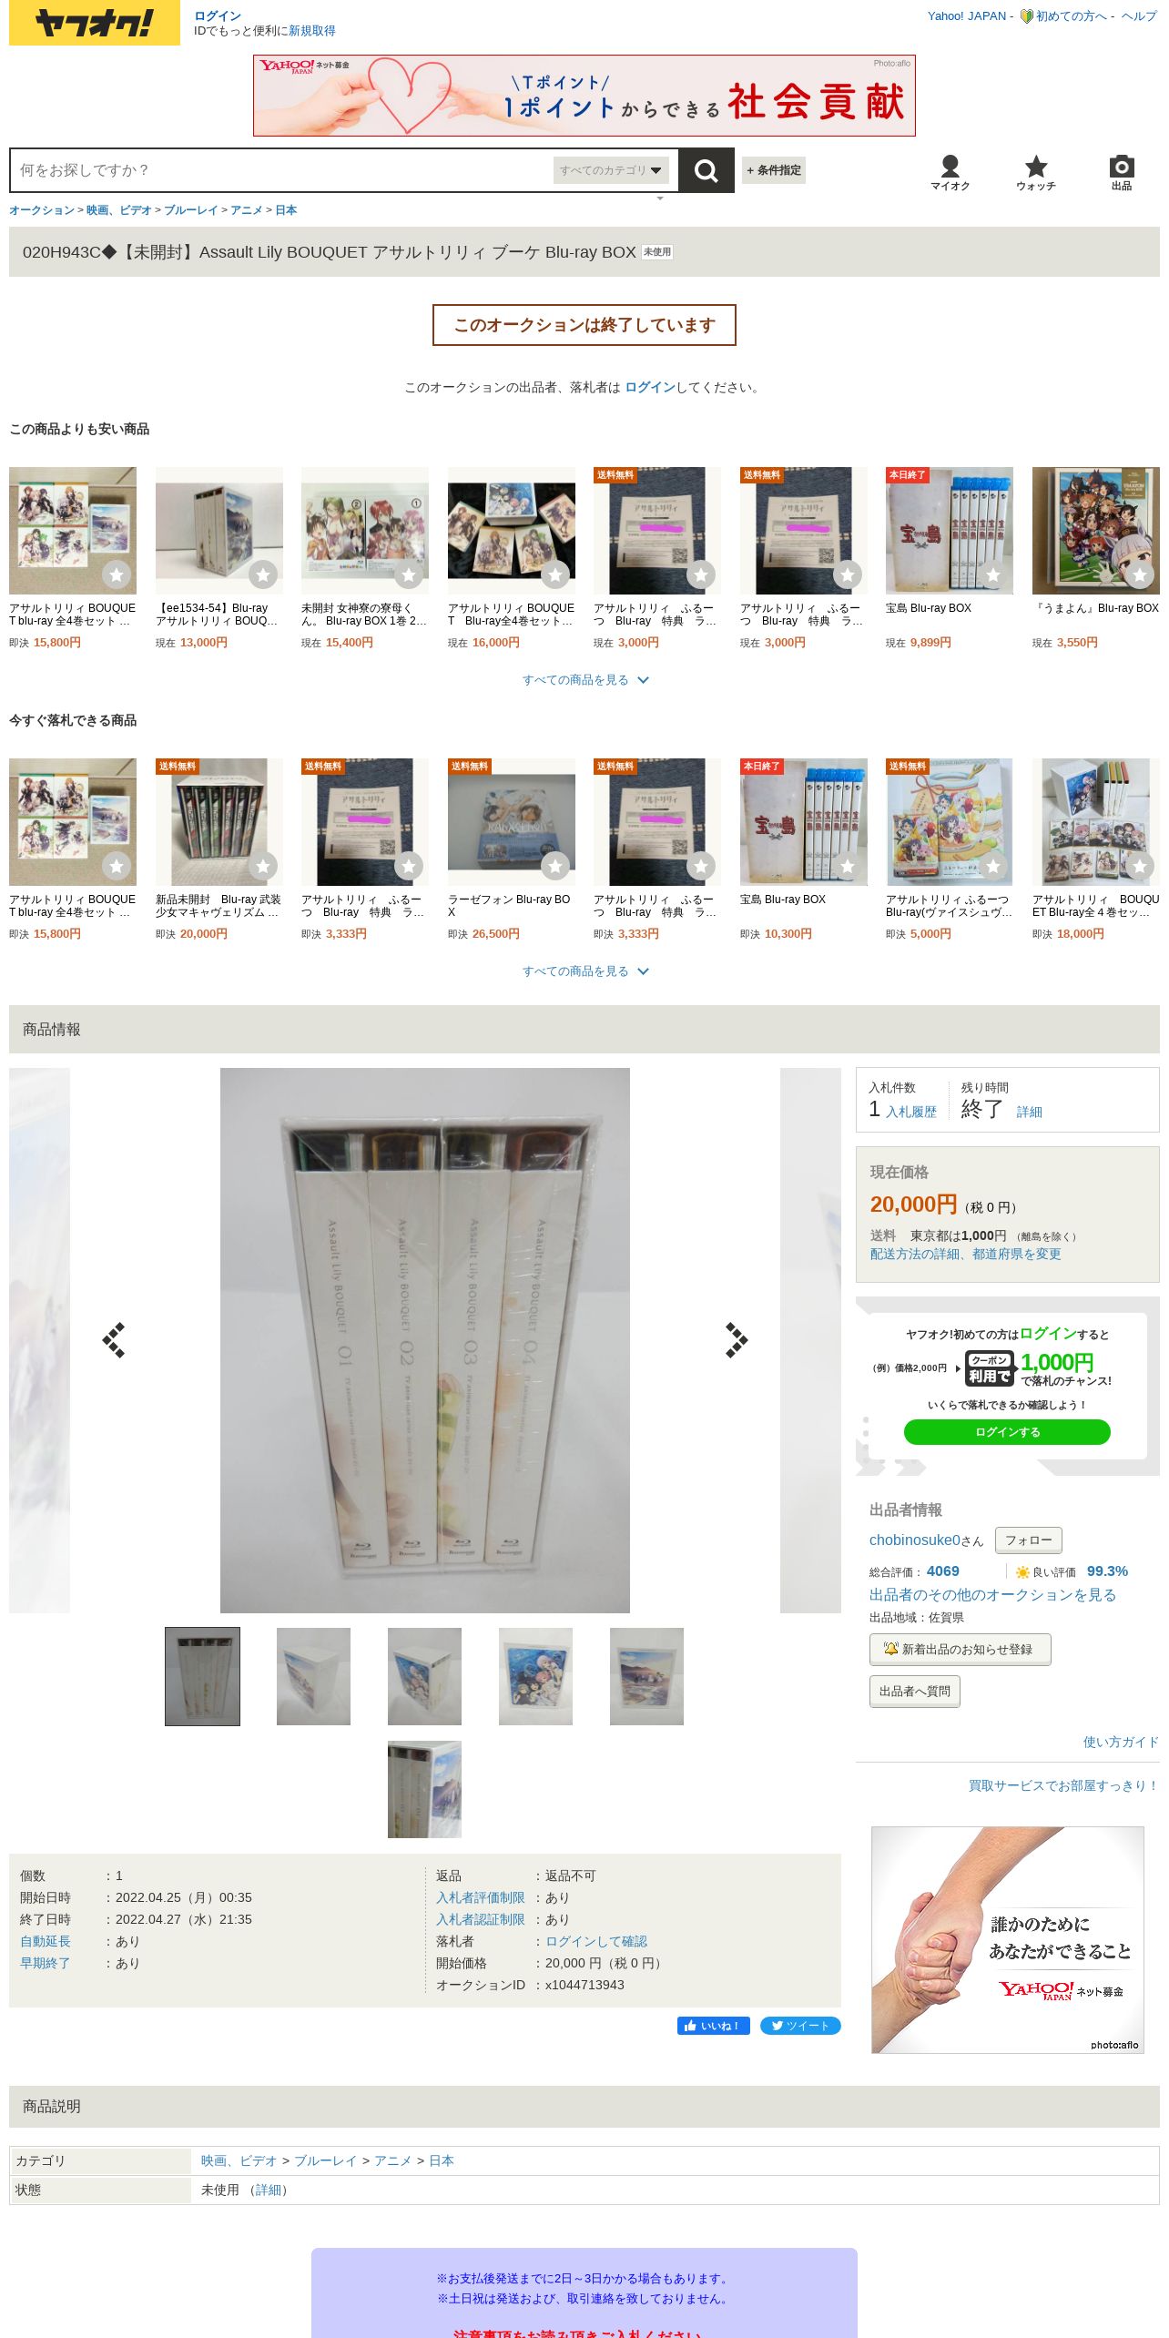The width and height of the screenshot is (1169, 2338).
Task: Share the listing with the Twitter ツイート button
Action: [x=800, y=2026]
